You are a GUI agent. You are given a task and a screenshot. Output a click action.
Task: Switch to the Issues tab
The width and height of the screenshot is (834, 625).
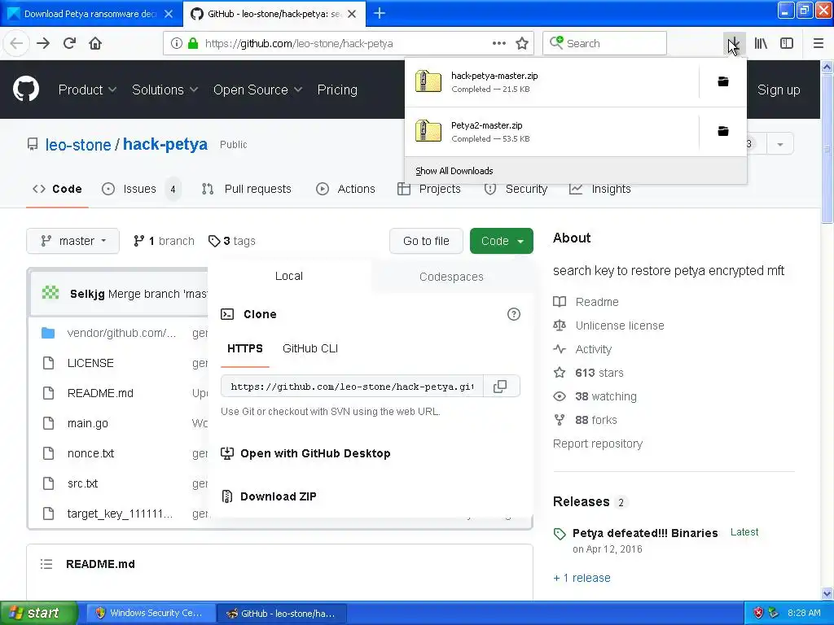coord(141,189)
